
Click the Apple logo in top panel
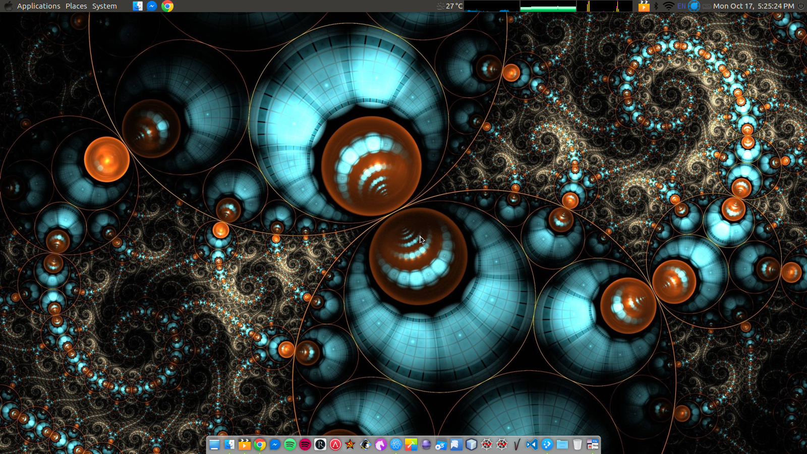[8, 6]
